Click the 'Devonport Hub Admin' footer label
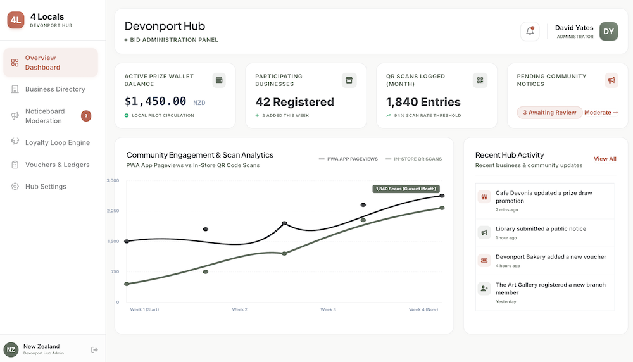This screenshot has width=633, height=362. [44, 353]
